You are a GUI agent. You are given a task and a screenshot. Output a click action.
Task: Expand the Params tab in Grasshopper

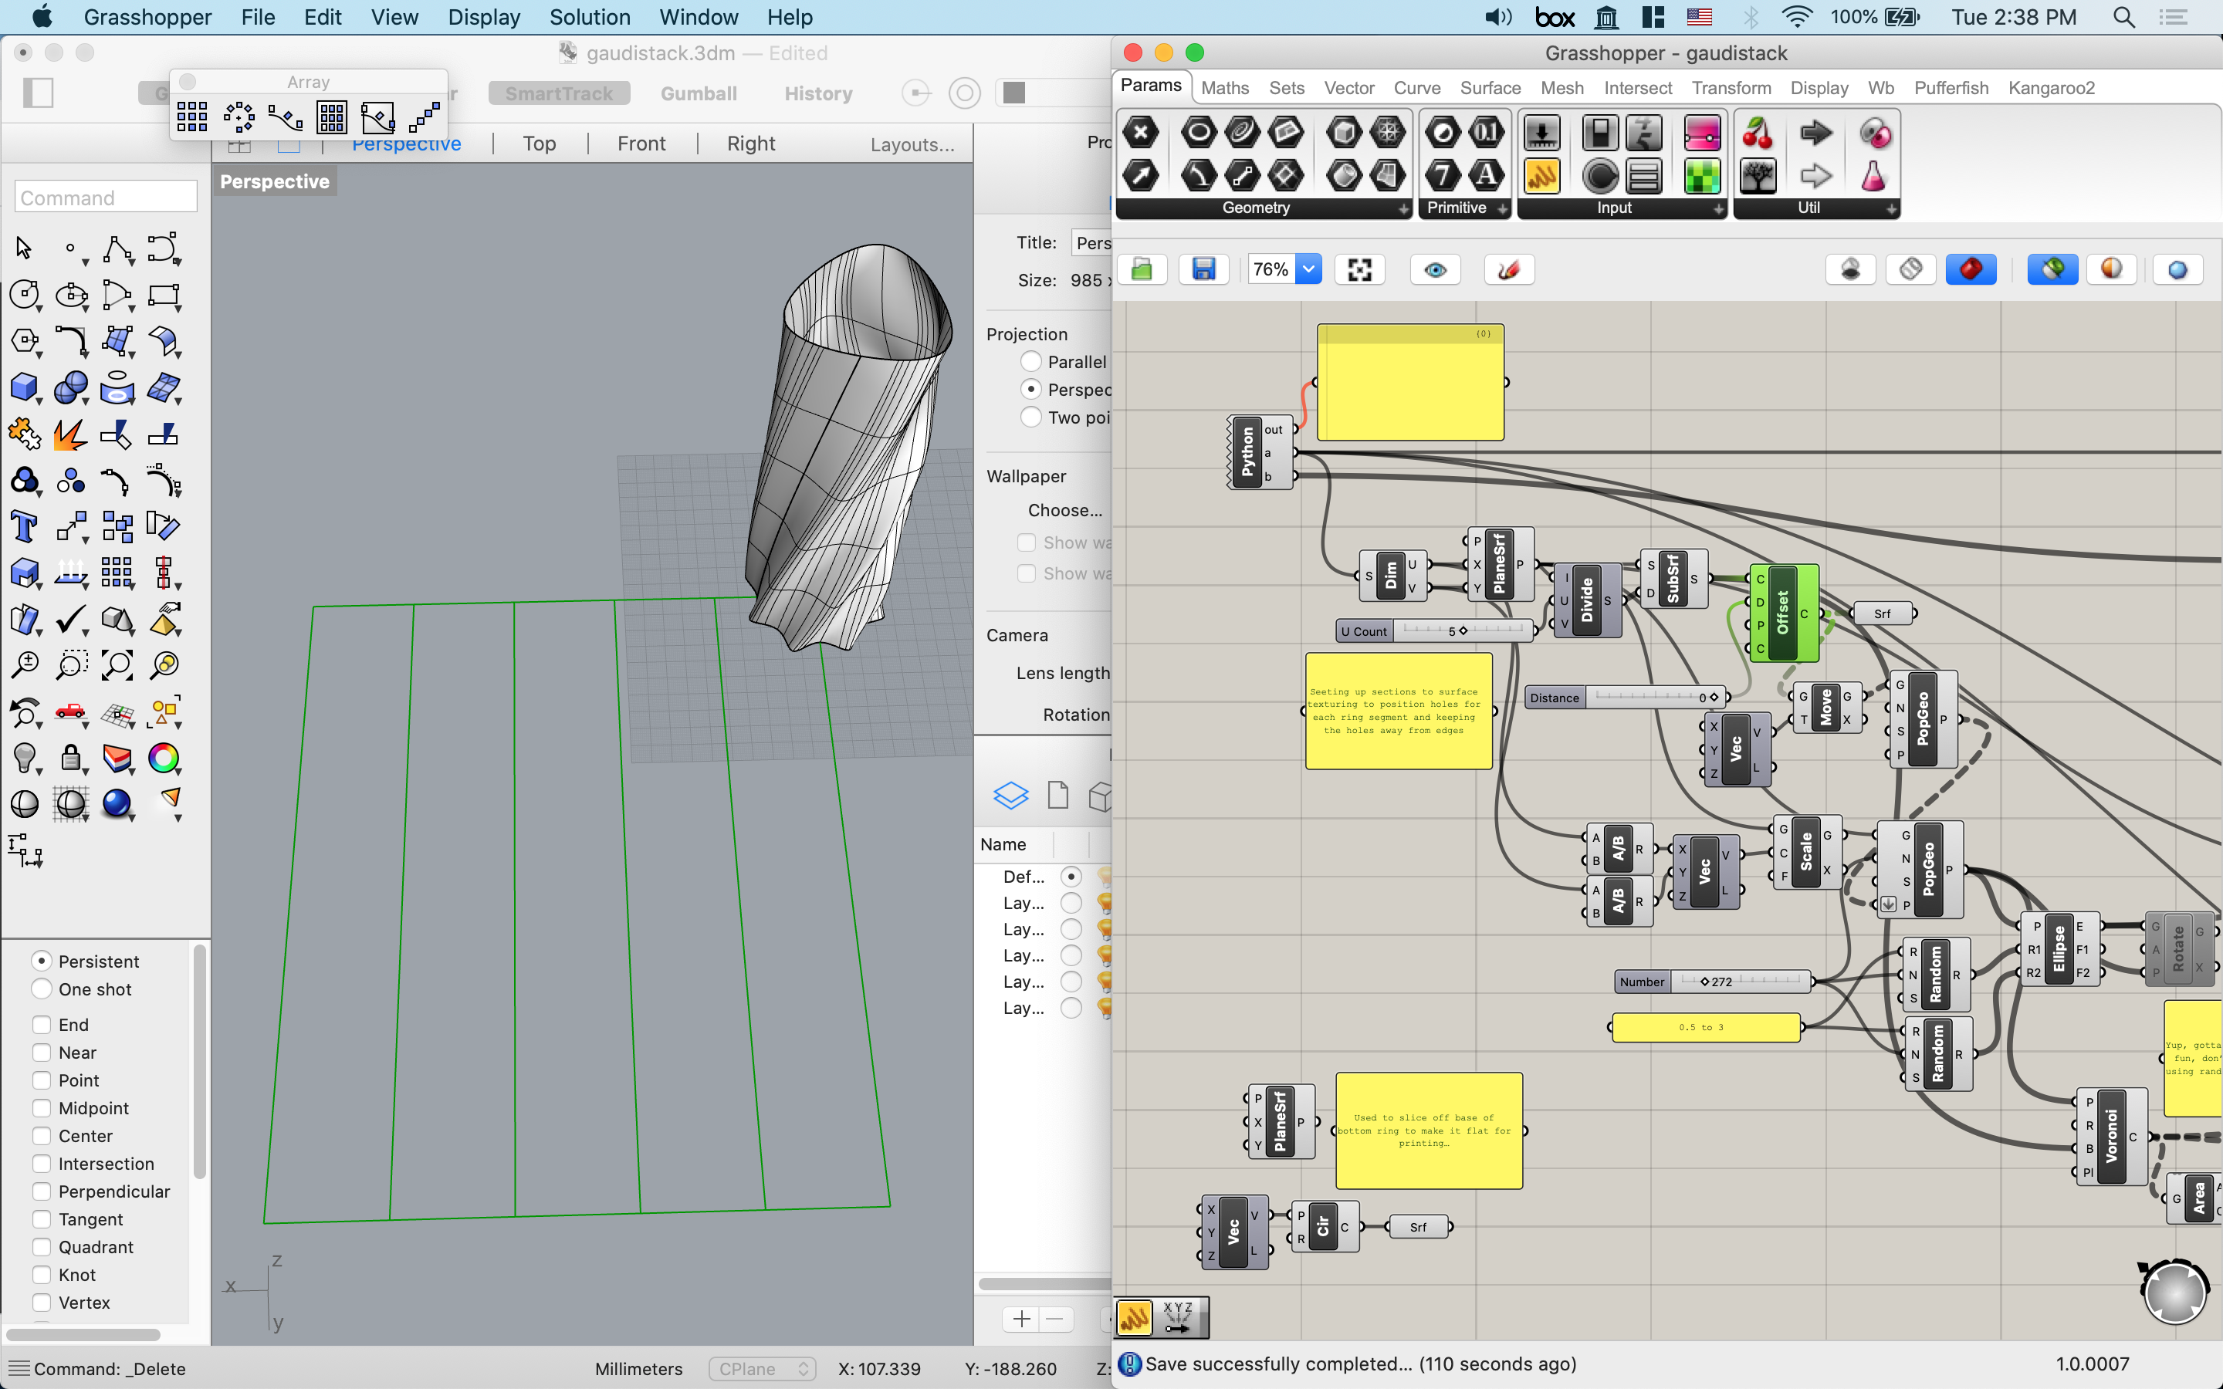point(1149,86)
